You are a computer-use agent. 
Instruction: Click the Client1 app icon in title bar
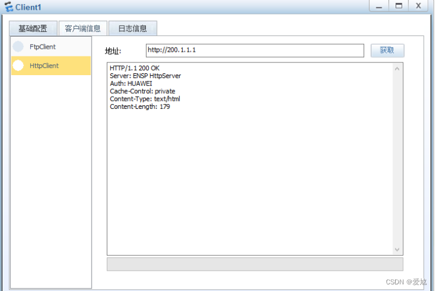coord(8,7)
